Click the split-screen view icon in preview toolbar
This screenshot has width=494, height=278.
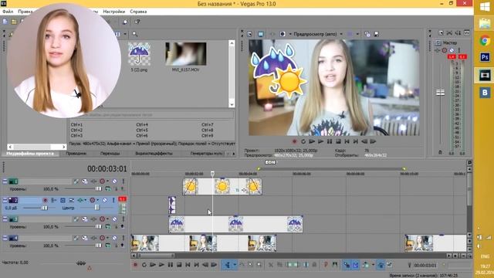click(283, 34)
